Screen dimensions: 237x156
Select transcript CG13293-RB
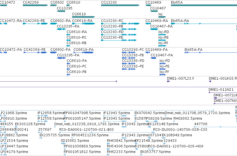point(112,26)
